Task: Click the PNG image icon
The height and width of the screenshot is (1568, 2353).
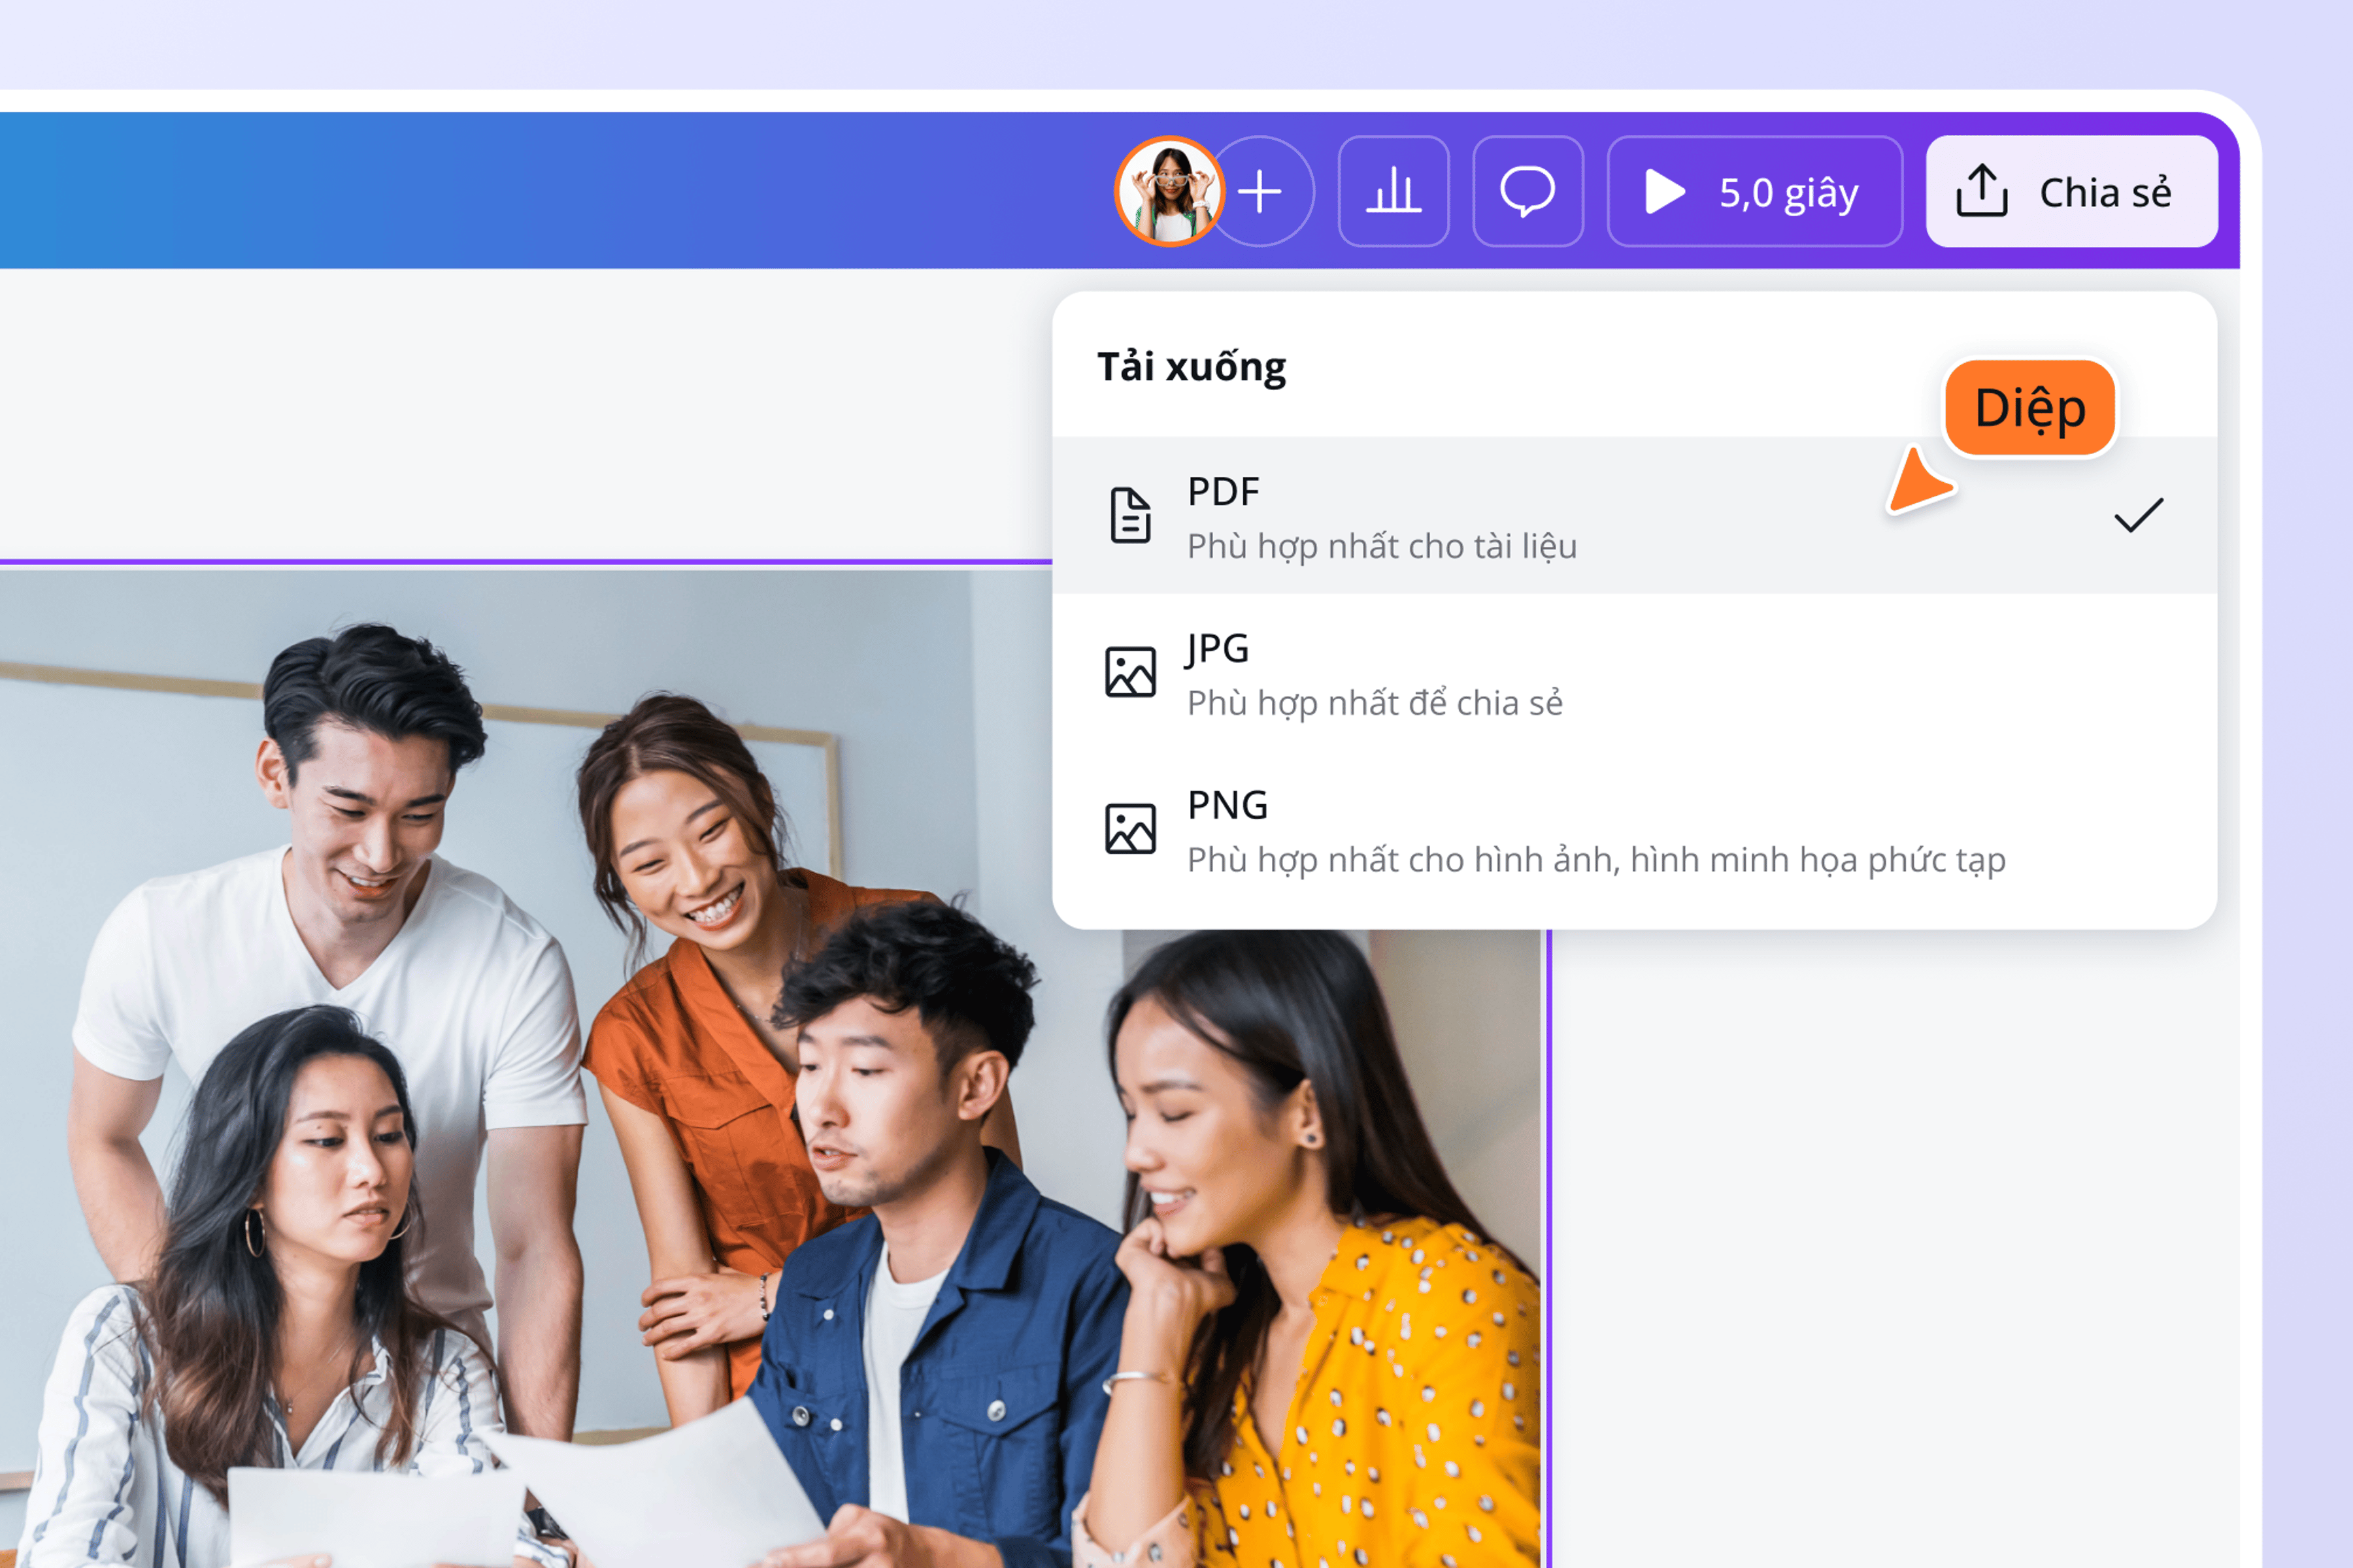Action: (1131, 829)
